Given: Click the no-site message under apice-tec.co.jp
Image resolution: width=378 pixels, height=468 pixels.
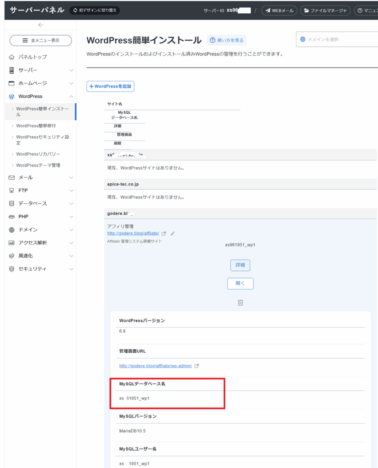Looking at the screenshot, I should pyautogui.click(x=146, y=197).
